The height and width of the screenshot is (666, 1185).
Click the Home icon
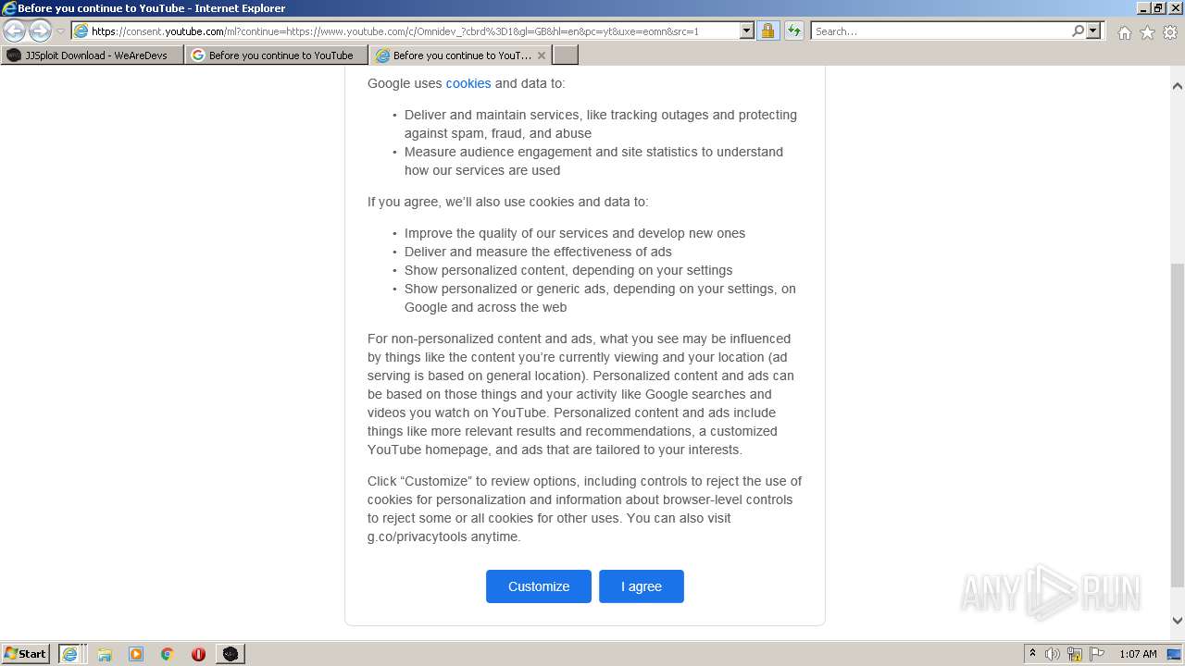coord(1124,32)
